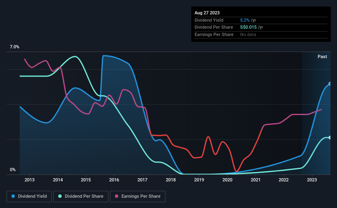Select the 2021 x-axis label

[256, 180]
